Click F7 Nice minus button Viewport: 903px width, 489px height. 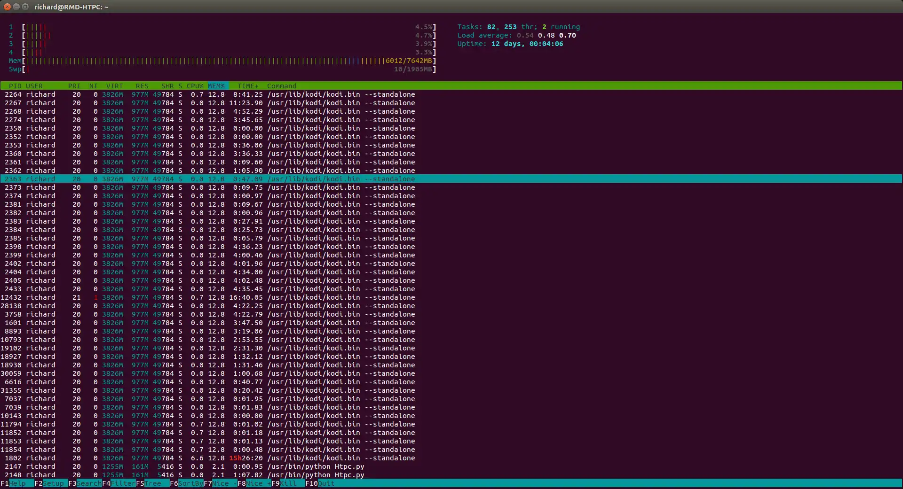click(220, 483)
